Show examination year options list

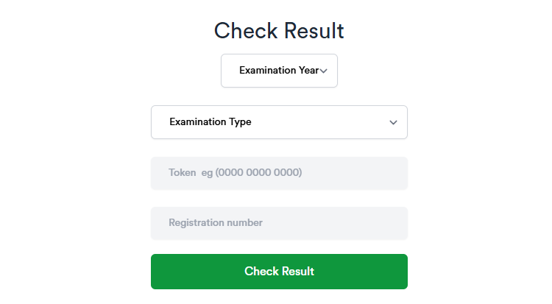coord(279,71)
